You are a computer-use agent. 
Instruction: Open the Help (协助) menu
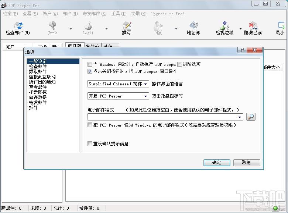(x=139, y=14)
